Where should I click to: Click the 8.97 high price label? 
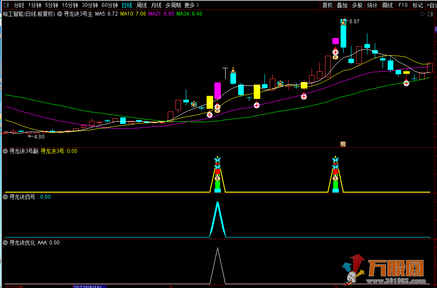point(354,22)
